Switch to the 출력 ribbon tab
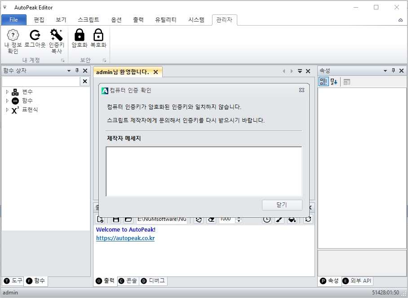This screenshot has width=408, height=298. (x=138, y=20)
